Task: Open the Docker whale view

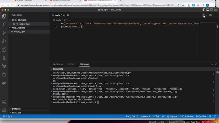Action: [4, 83]
